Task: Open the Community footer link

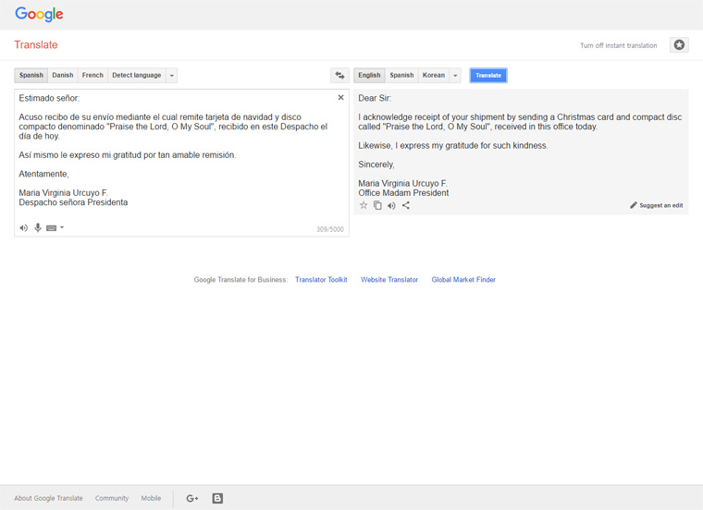Action: point(112,498)
